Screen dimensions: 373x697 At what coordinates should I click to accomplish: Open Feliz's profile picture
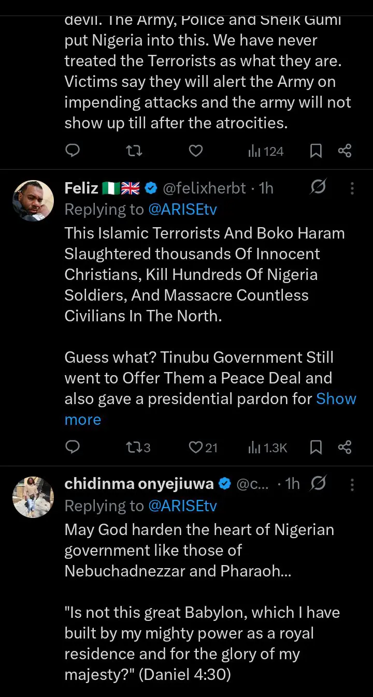click(33, 201)
